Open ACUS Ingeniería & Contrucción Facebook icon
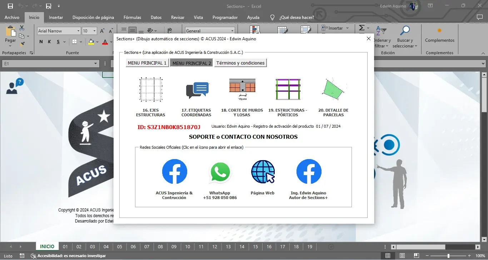The image size is (488, 260). click(x=174, y=172)
